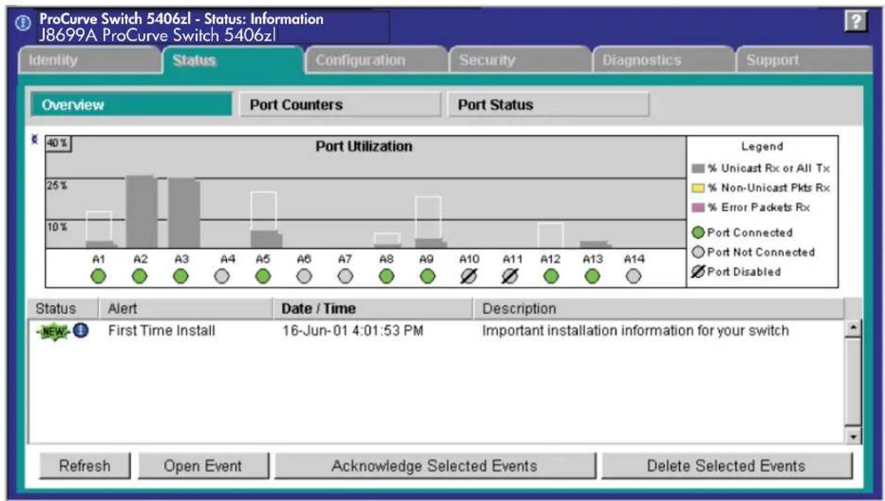Image resolution: width=885 pixels, height=501 pixels.
Task: Click the small icon left of 40% label
Action: point(36,140)
